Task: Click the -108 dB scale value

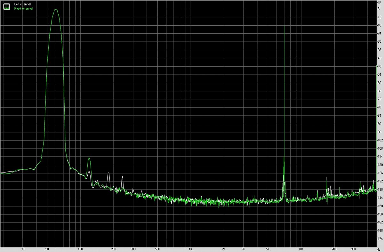Action: point(380,148)
